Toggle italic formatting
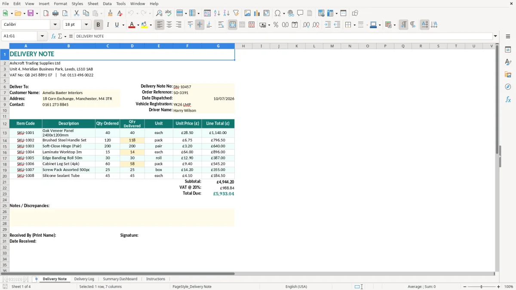 [x=108, y=25]
